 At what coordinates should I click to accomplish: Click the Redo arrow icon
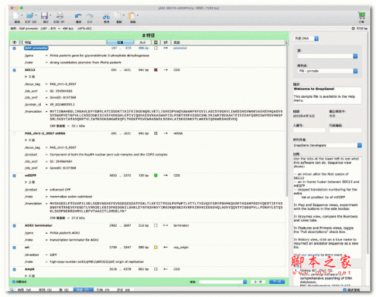90,16
